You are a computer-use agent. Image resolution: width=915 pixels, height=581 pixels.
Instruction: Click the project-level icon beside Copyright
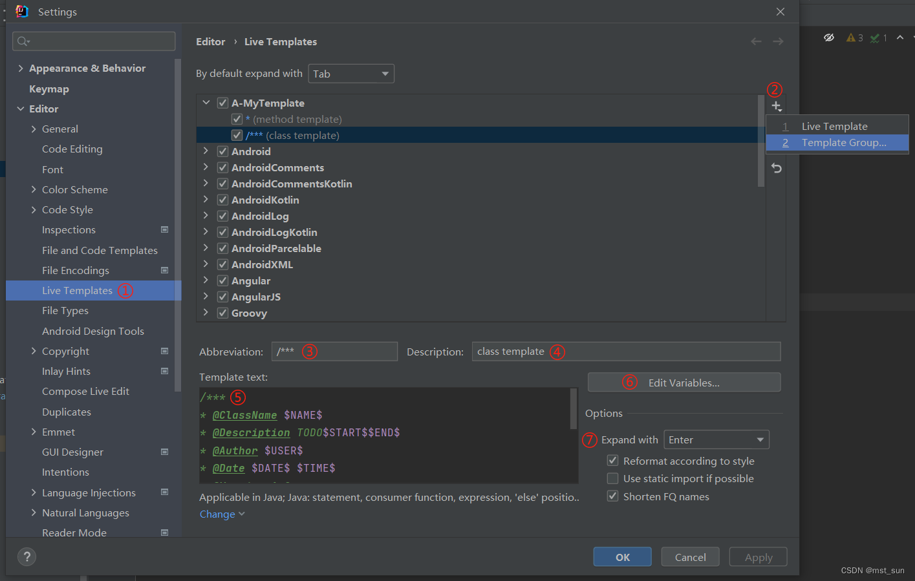164,351
